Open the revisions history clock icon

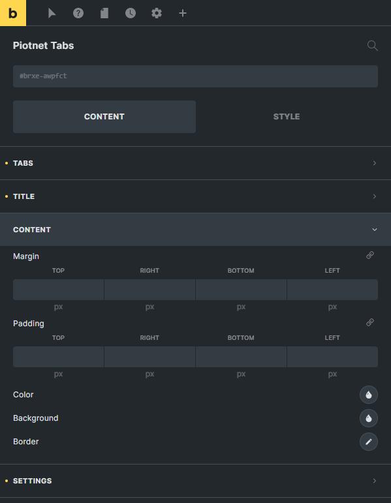point(131,13)
